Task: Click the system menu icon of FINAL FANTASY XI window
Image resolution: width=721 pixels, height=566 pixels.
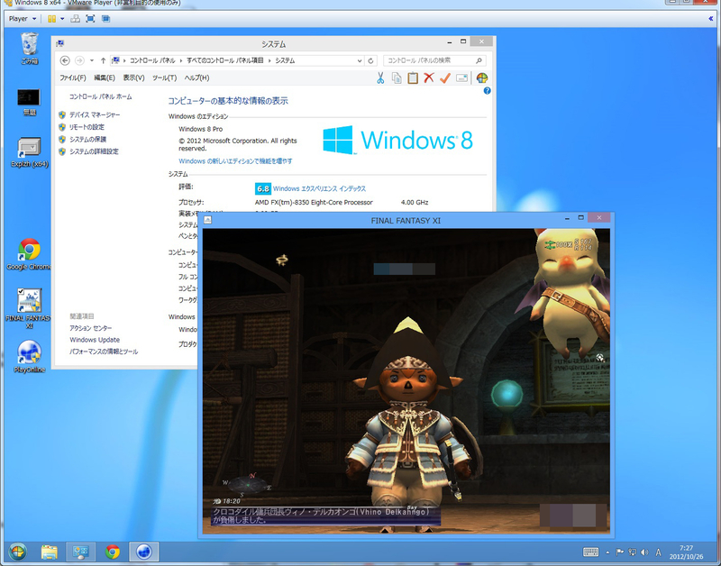Action: coord(208,220)
